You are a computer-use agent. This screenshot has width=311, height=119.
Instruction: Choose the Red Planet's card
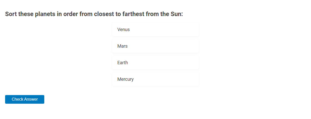tap(155, 46)
